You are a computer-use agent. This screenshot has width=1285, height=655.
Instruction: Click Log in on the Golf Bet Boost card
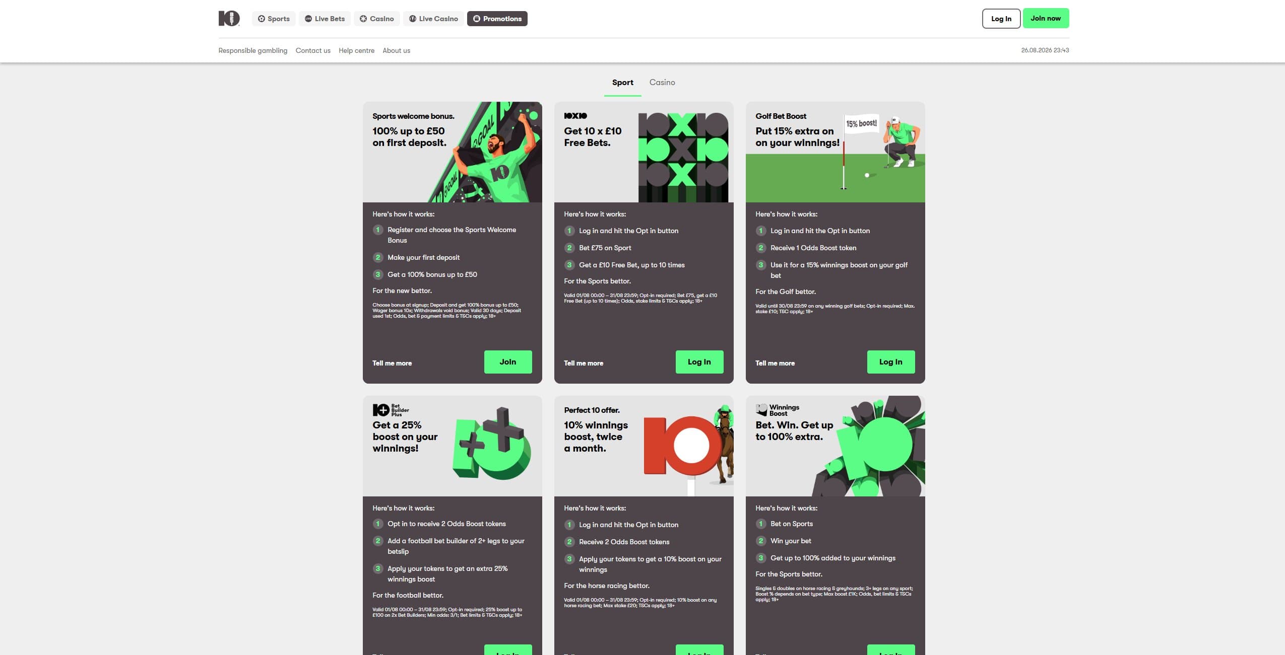click(891, 362)
